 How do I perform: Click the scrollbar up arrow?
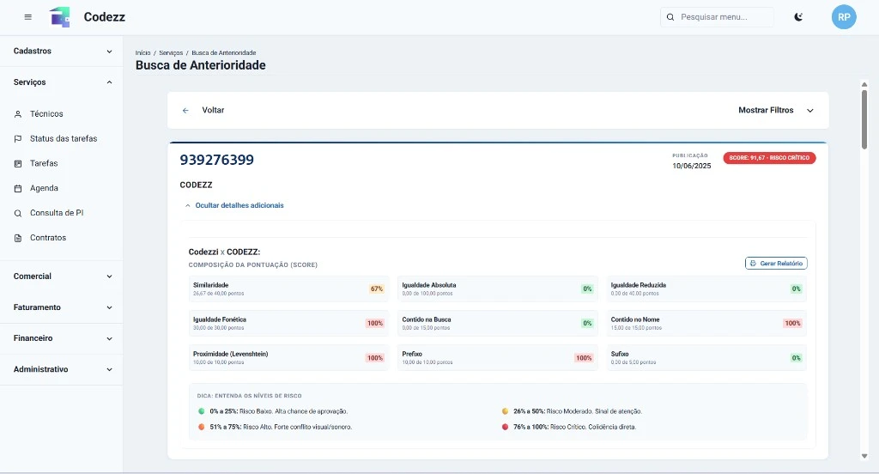point(864,84)
